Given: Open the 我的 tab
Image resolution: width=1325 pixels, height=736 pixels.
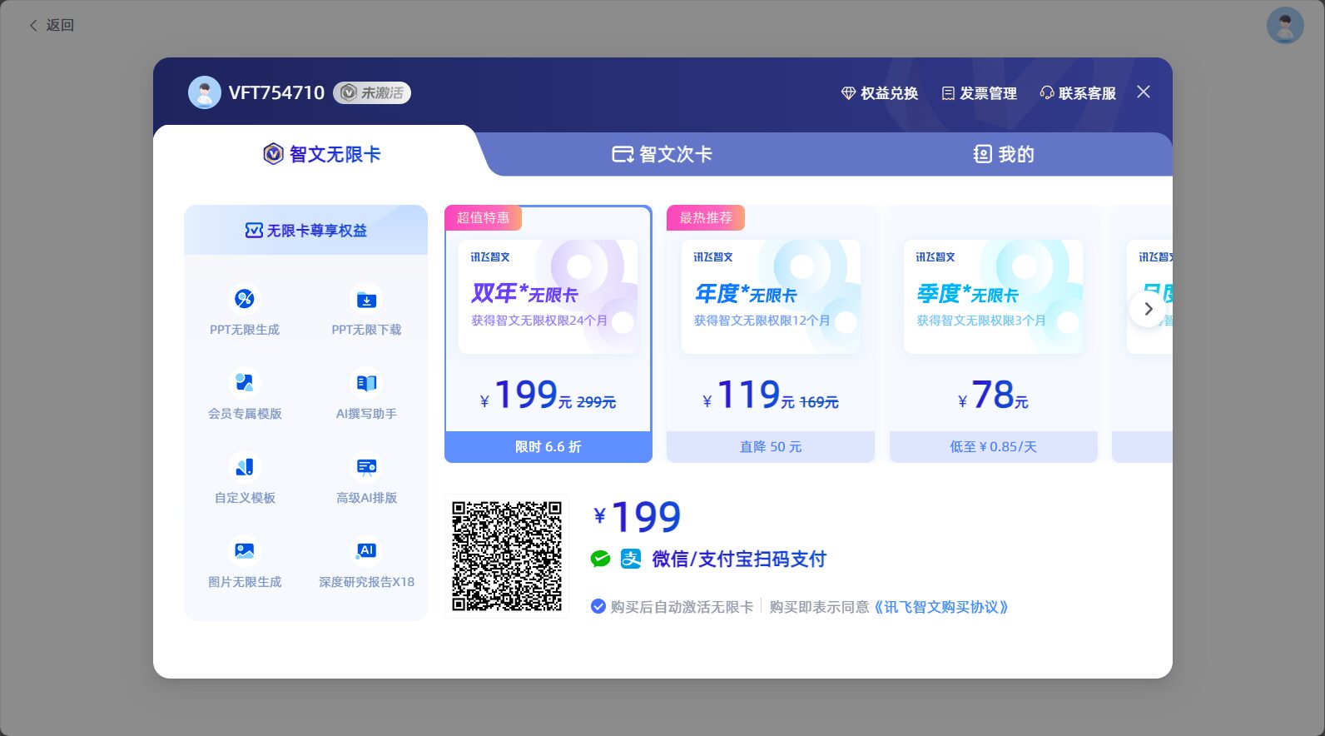Looking at the screenshot, I should click(x=1004, y=154).
